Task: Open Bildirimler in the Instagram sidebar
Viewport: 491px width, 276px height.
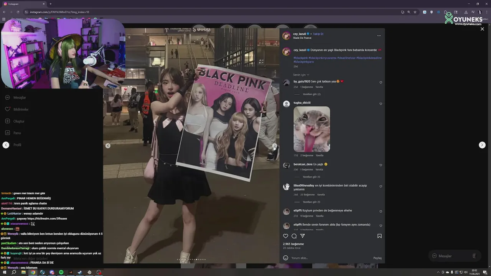Action: (x=16, y=110)
